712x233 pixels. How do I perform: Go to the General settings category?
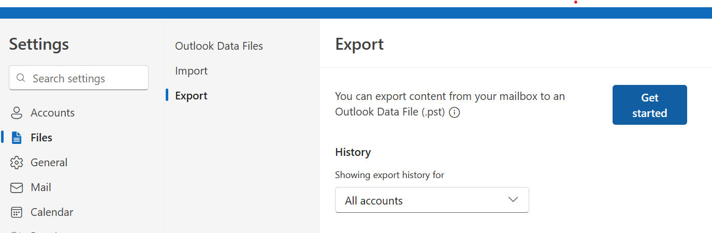[x=49, y=163]
